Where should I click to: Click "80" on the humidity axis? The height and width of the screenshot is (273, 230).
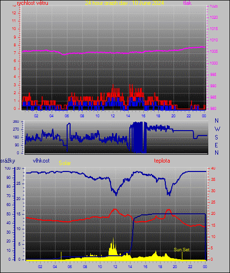(8, 186)
